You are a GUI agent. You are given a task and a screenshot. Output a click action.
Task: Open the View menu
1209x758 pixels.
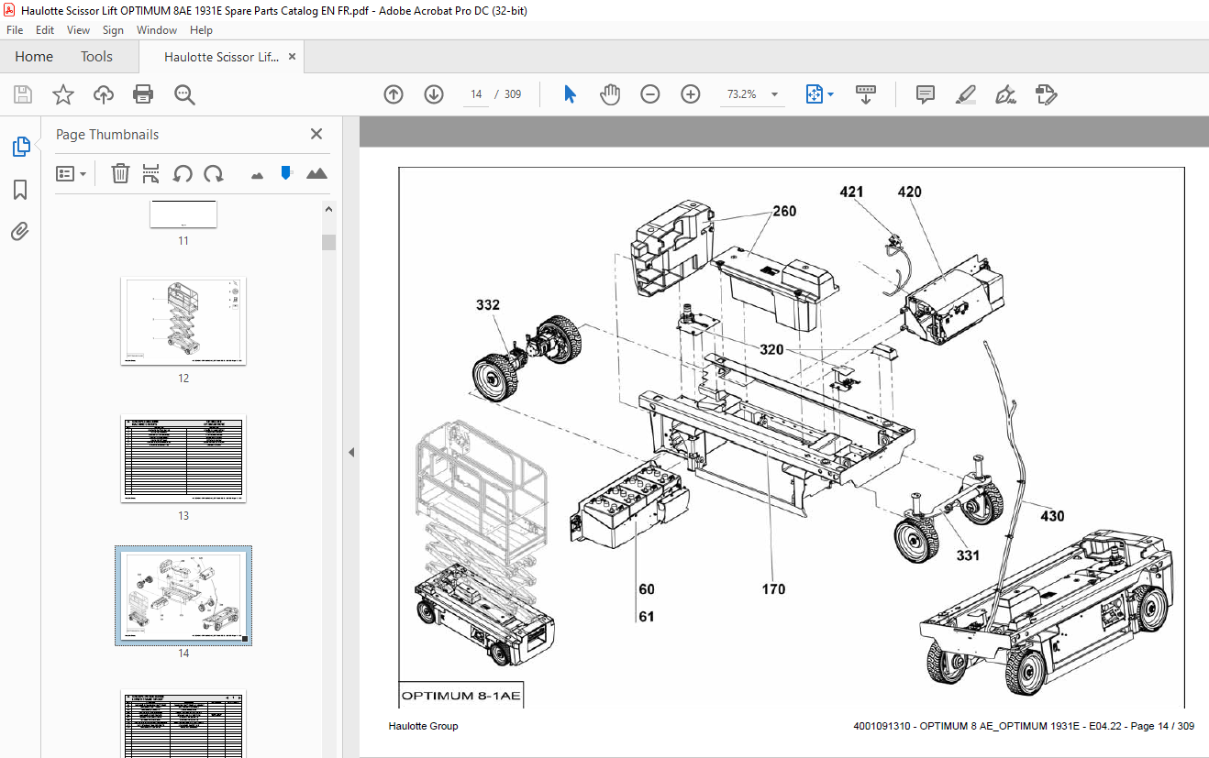[x=78, y=30]
